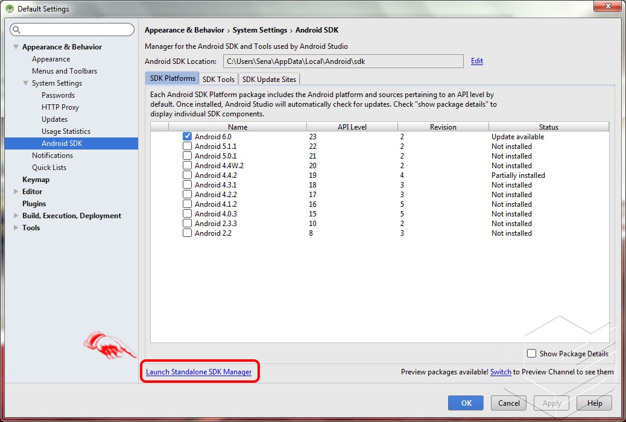Open the Notifications settings item

tap(52, 156)
